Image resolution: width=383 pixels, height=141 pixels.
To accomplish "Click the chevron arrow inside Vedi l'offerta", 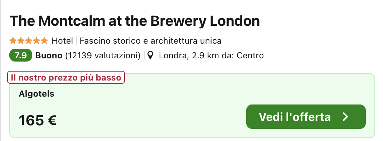I will [345, 117].
